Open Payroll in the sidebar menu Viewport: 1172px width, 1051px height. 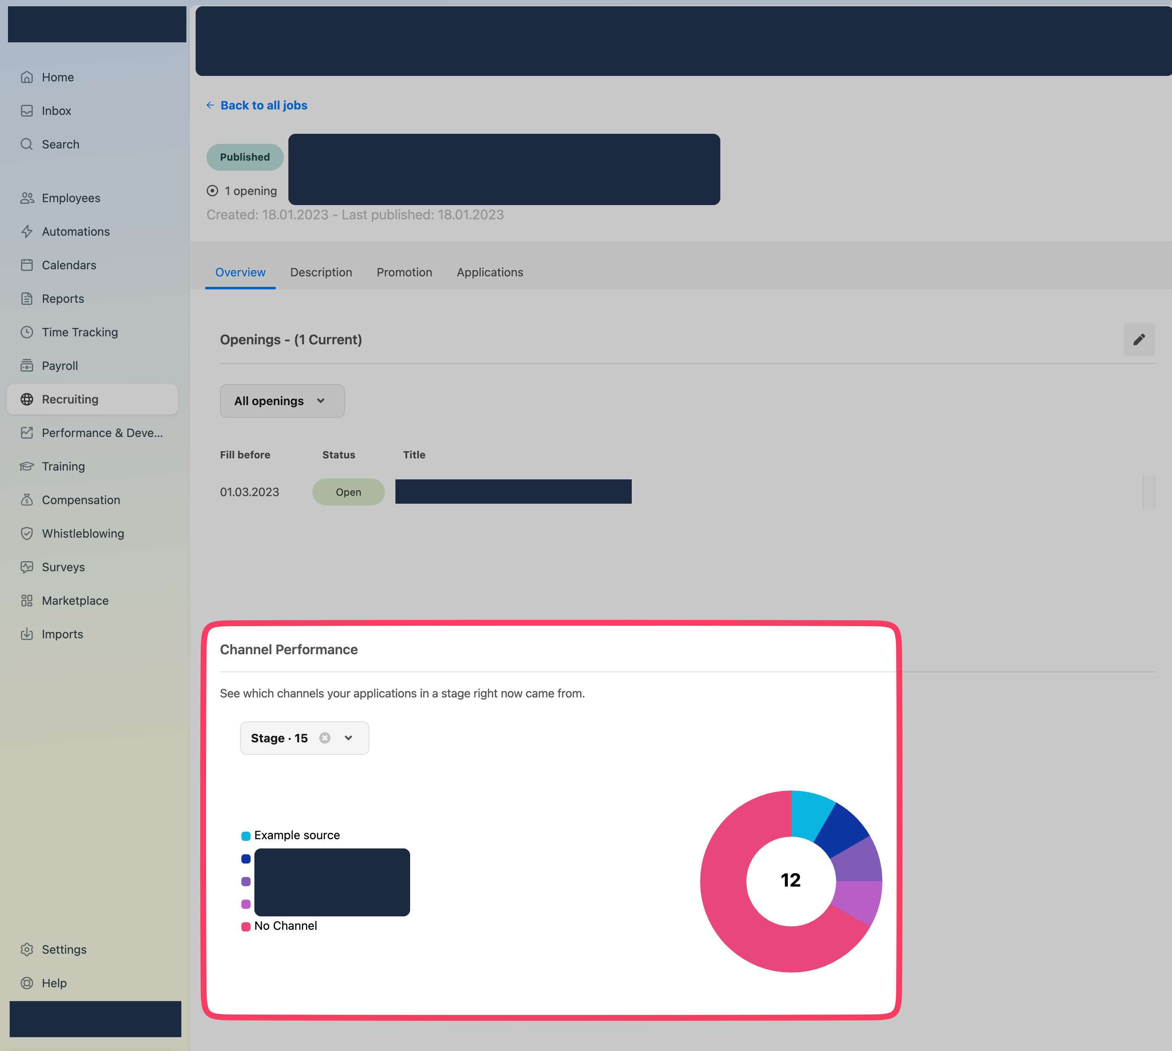[60, 366]
